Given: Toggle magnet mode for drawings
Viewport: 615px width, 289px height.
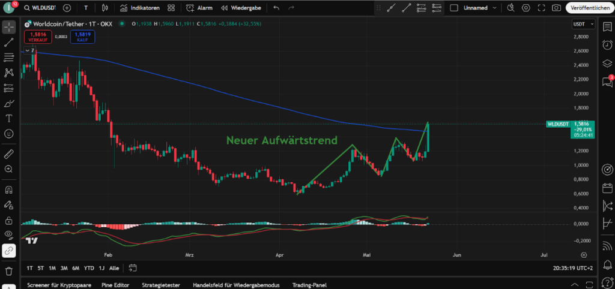Looking at the screenshot, I should click(x=9, y=190).
